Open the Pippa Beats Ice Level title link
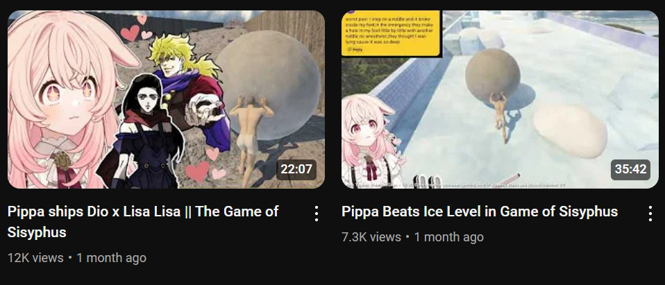The height and width of the screenshot is (285, 665). click(x=480, y=211)
